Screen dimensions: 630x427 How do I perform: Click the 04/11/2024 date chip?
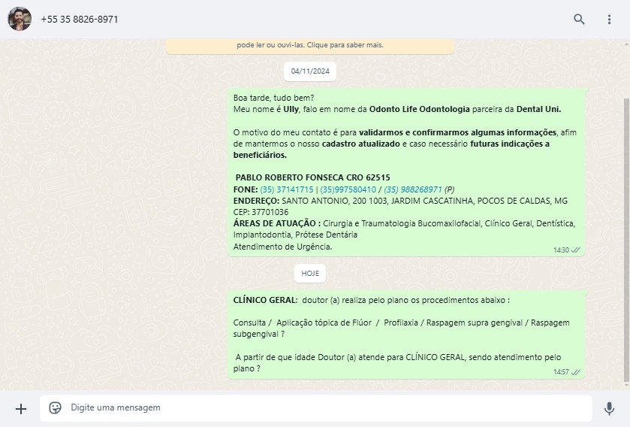(309, 71)
